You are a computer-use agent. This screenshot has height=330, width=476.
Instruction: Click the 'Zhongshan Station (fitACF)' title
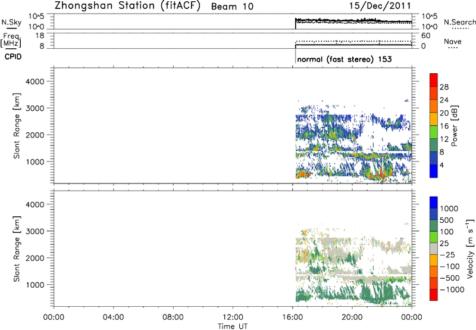click(x=128, y=6)
